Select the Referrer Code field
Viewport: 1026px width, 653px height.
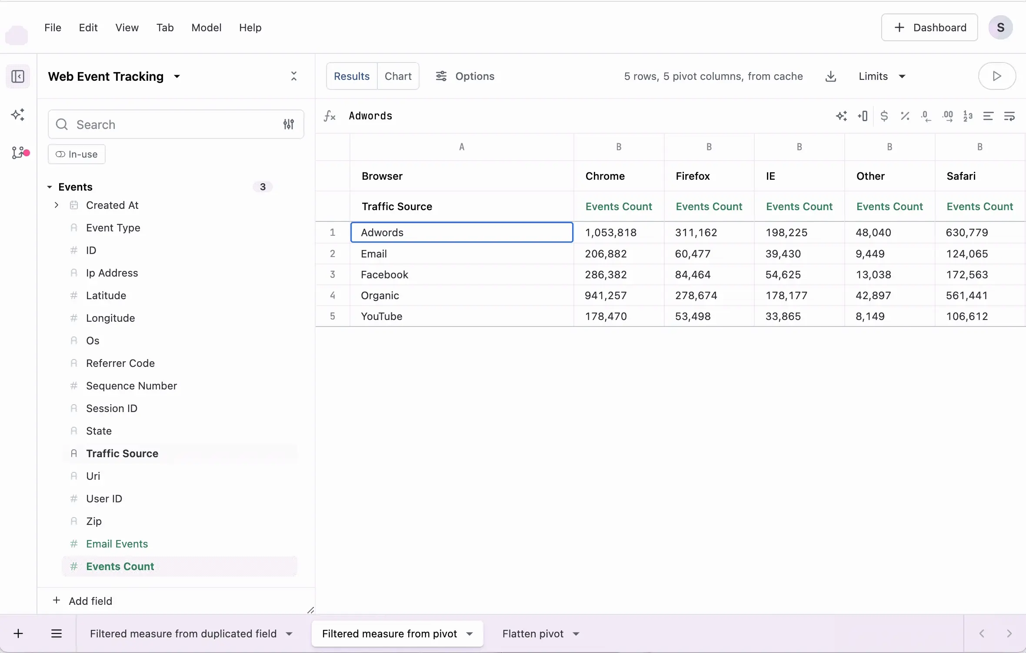(180, 363)
